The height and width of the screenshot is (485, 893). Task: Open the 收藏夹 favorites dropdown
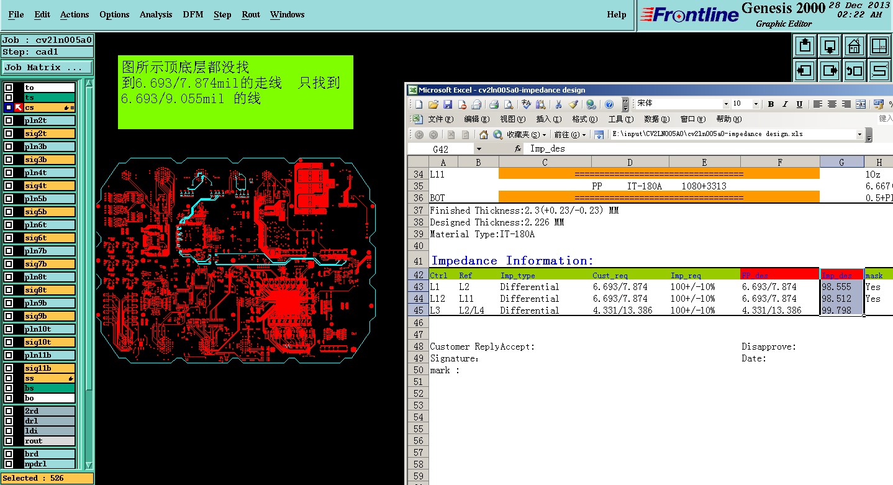(526, 134)
